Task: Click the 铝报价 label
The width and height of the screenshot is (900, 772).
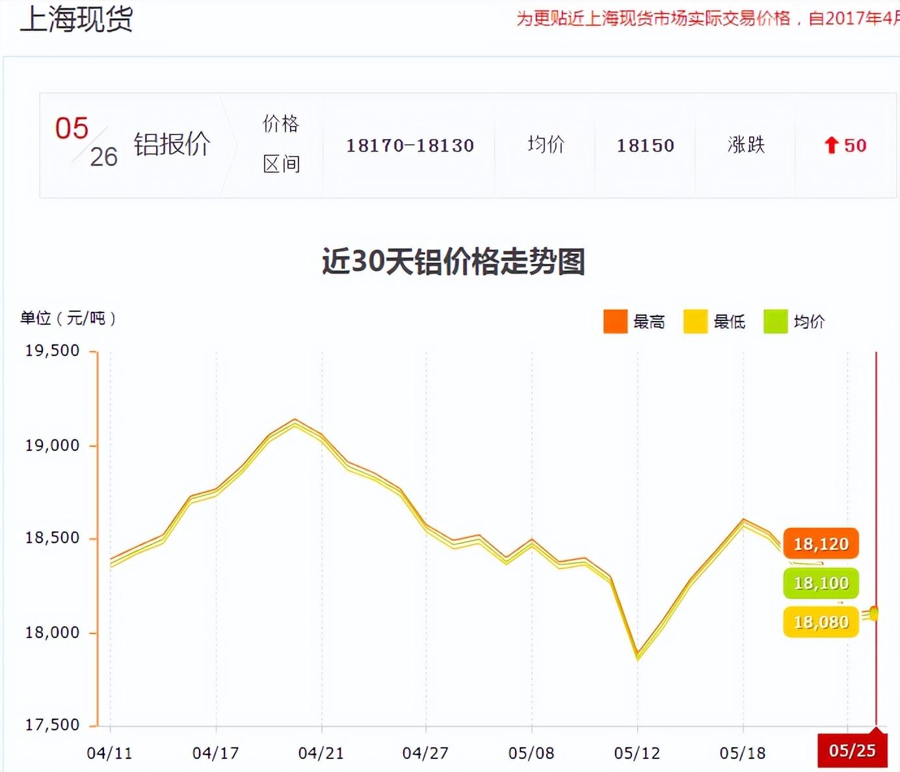Action: [x=172, y=144]
